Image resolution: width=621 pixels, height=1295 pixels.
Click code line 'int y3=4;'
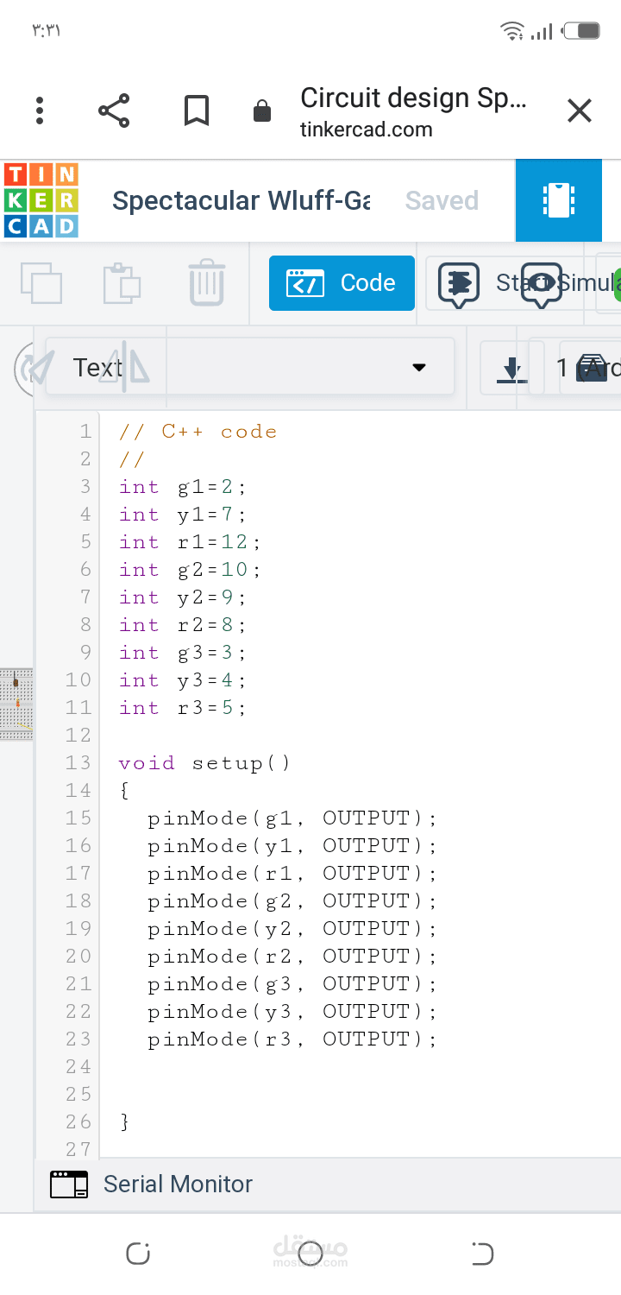pos(183,680)
